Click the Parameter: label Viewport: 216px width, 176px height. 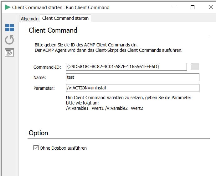click(44, 88)
